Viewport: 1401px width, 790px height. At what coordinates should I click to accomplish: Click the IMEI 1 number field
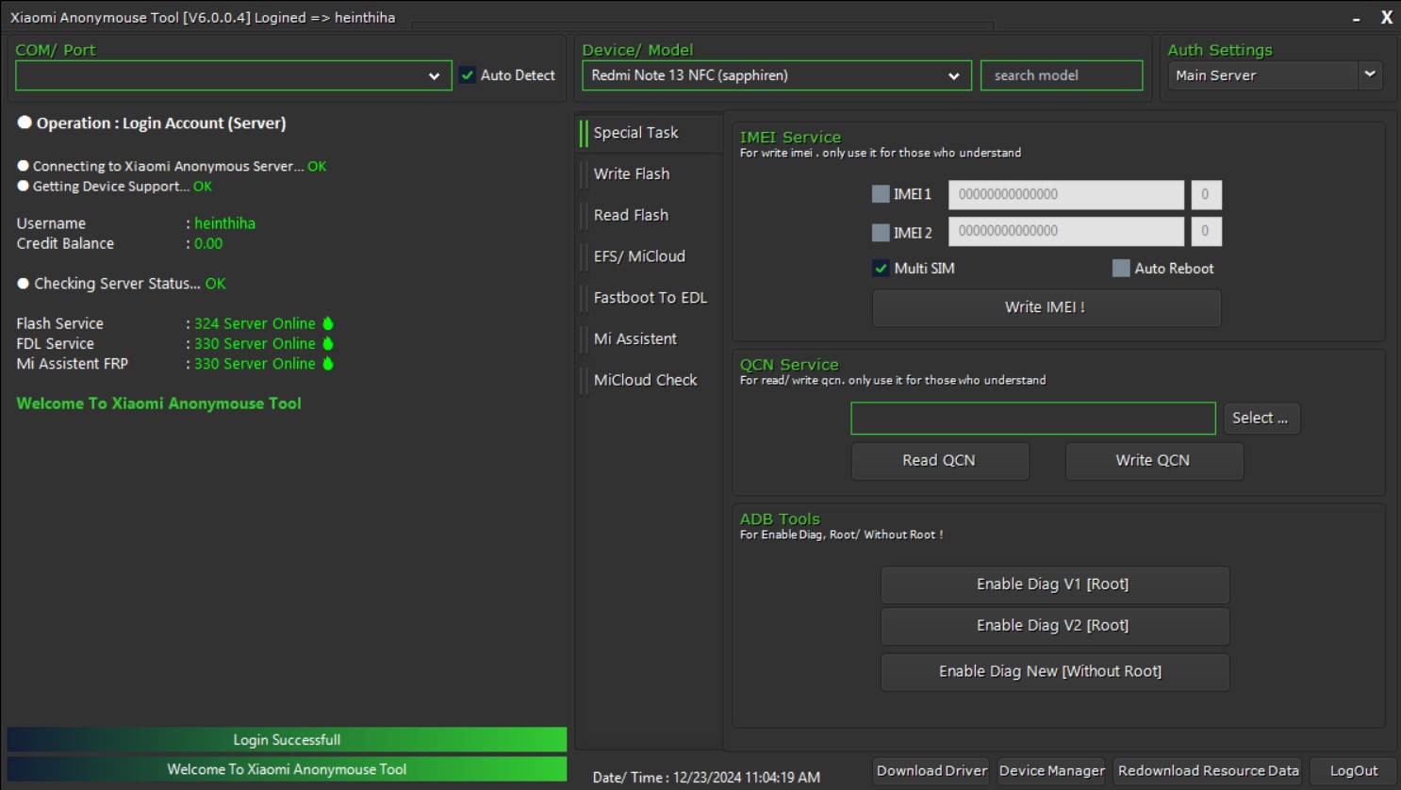click(1066, 194)
